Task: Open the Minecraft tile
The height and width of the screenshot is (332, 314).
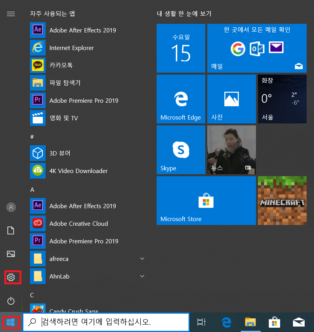Action: (282, 201)
